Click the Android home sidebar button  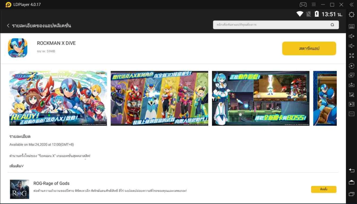click(x=351, y=182)
